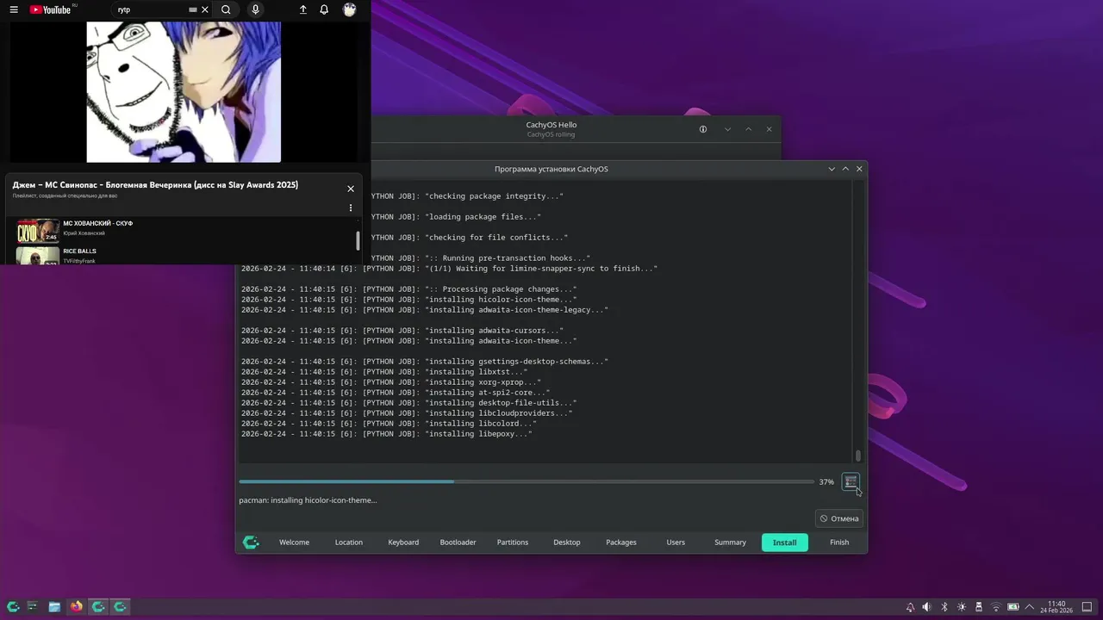
Task: Click the playlist scrollbar handle
Action: coord(358,240)
